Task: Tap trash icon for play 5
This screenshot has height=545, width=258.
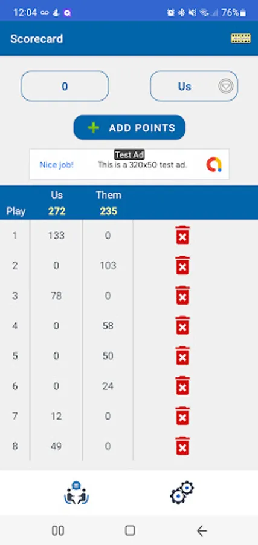Action: [182, 356]
